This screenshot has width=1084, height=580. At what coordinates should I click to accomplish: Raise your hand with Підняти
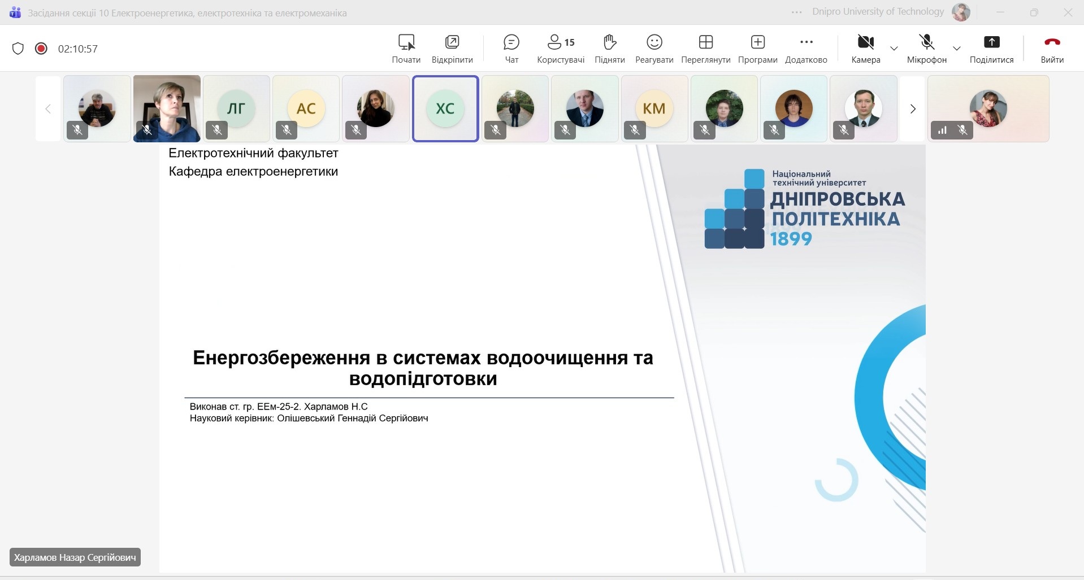(609, 49)
